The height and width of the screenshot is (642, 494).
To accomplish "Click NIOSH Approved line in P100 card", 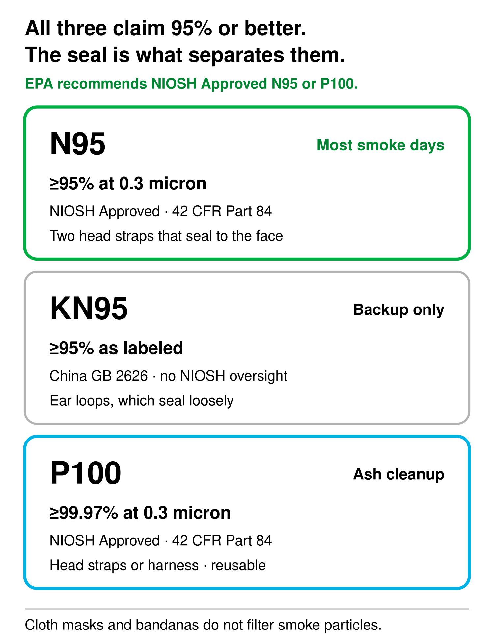I will tap(161, 541).
